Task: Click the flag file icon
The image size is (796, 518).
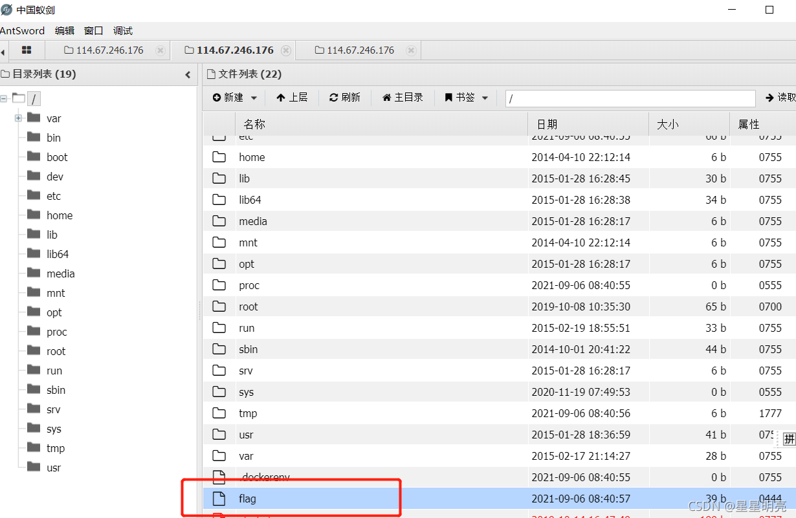Action: coord(219,499)
